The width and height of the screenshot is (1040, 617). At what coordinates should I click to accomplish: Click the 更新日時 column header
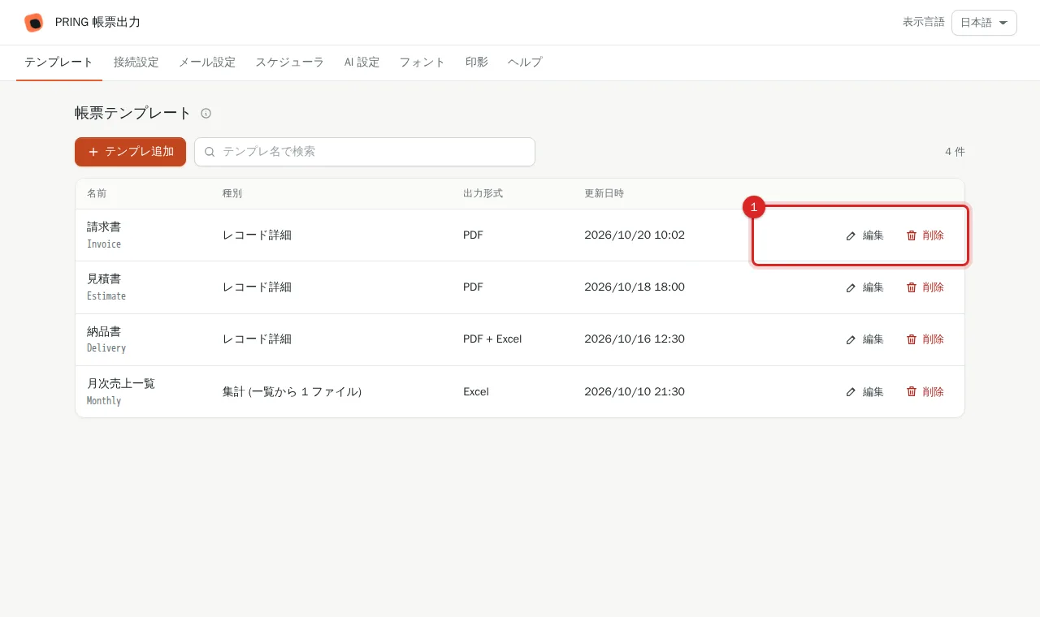point(604,194)
